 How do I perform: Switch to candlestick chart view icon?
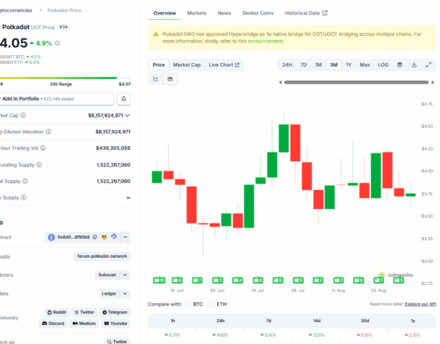(x=170, y=79)
